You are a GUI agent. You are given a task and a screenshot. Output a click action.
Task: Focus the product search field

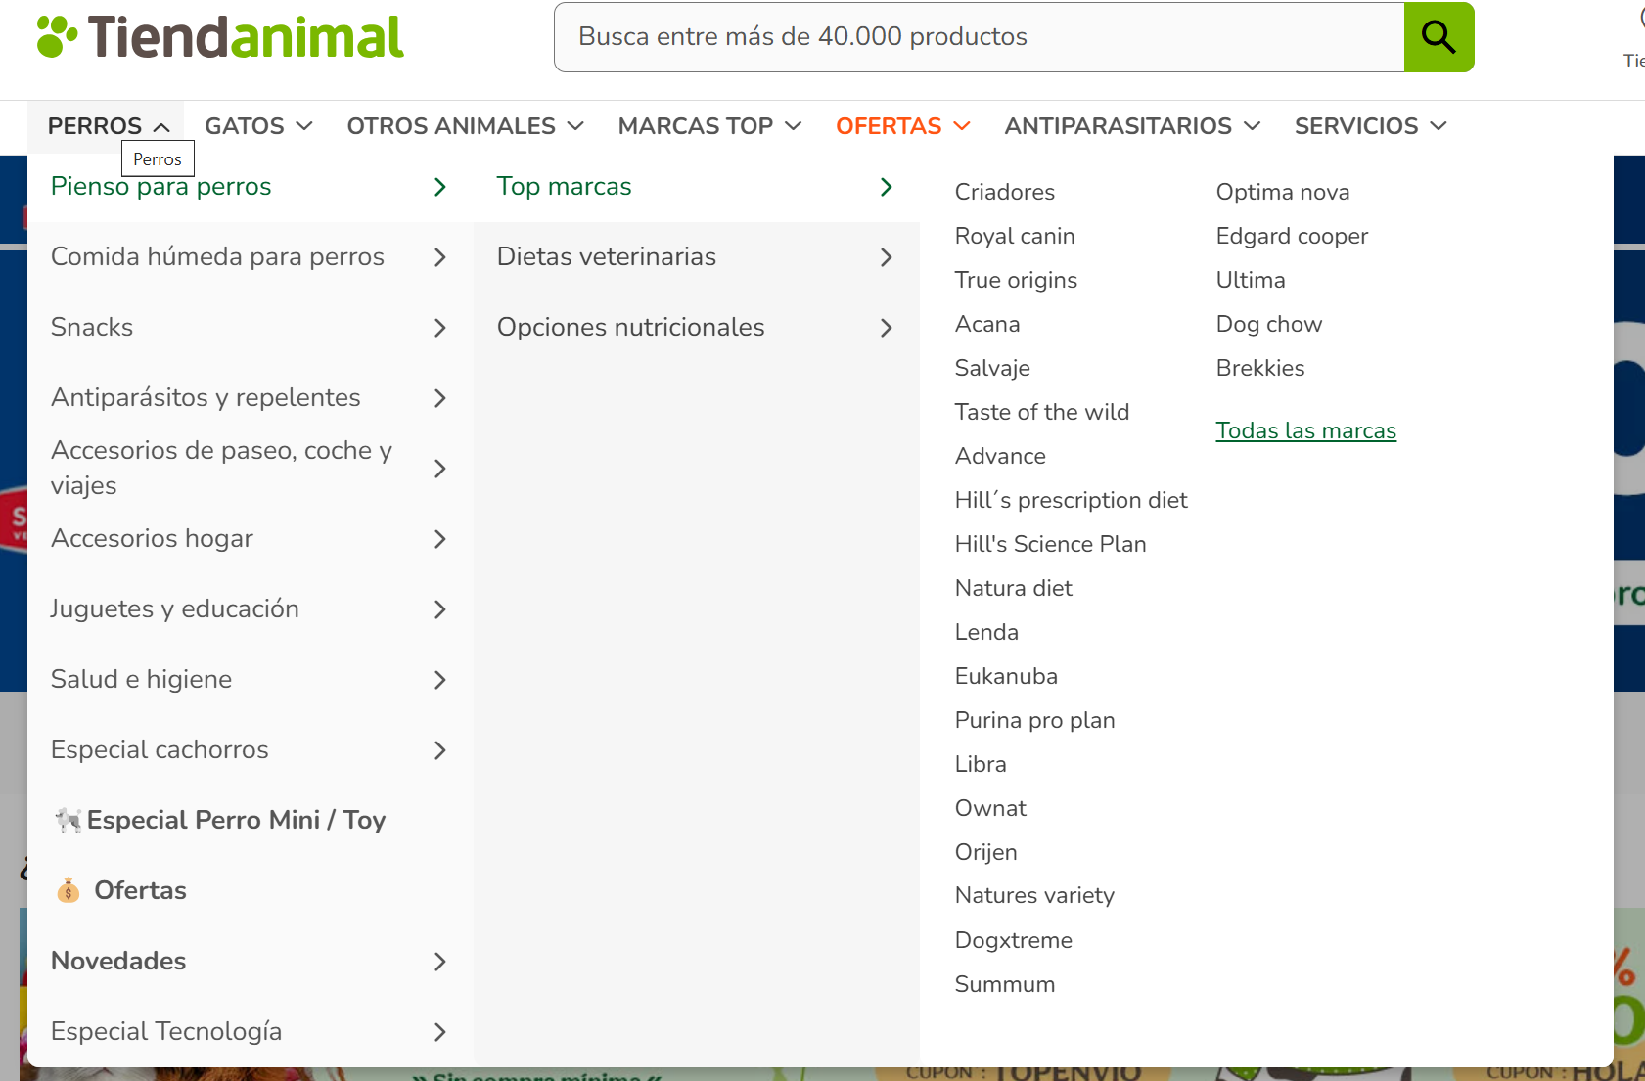pyautogui.click(x=979, y=37)
